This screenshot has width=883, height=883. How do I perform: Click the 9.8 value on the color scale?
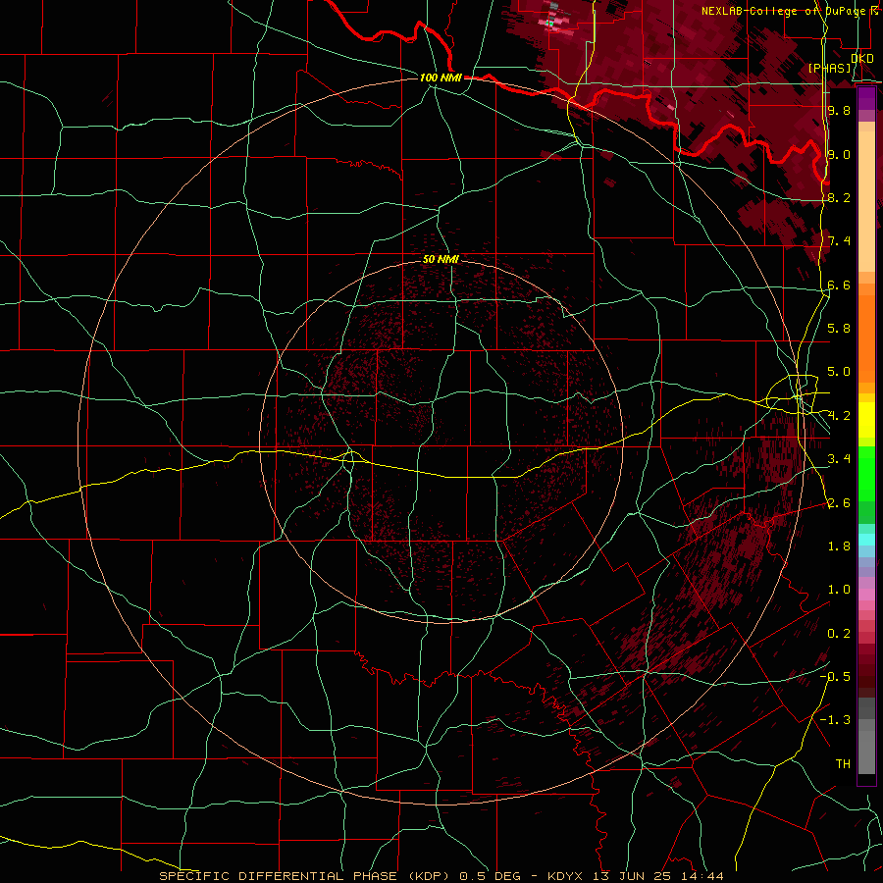pyautogui.click(x=839, y=110)
